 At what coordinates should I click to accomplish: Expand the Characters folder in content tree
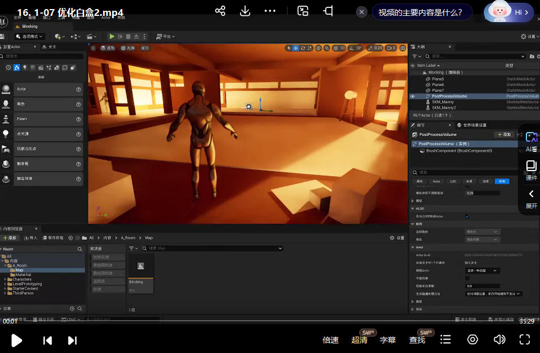[x=6, y=279]
